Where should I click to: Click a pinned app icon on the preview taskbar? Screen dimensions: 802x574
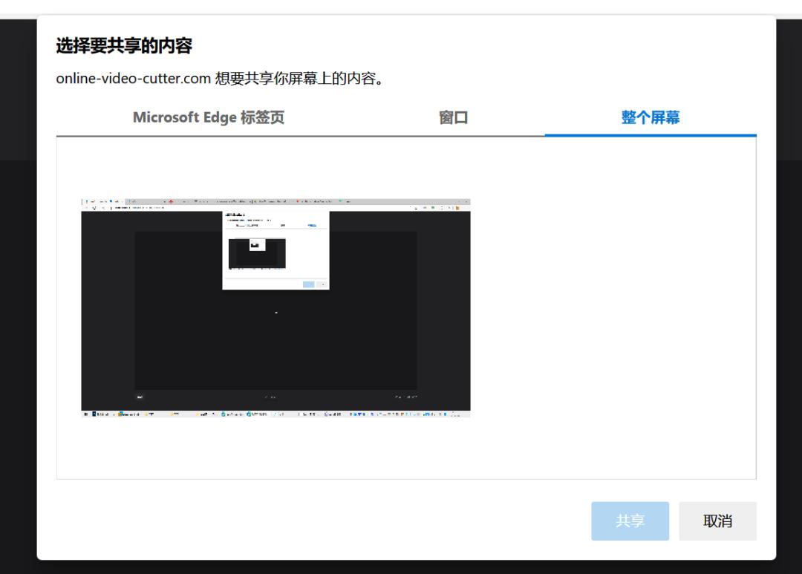point(147,412)
